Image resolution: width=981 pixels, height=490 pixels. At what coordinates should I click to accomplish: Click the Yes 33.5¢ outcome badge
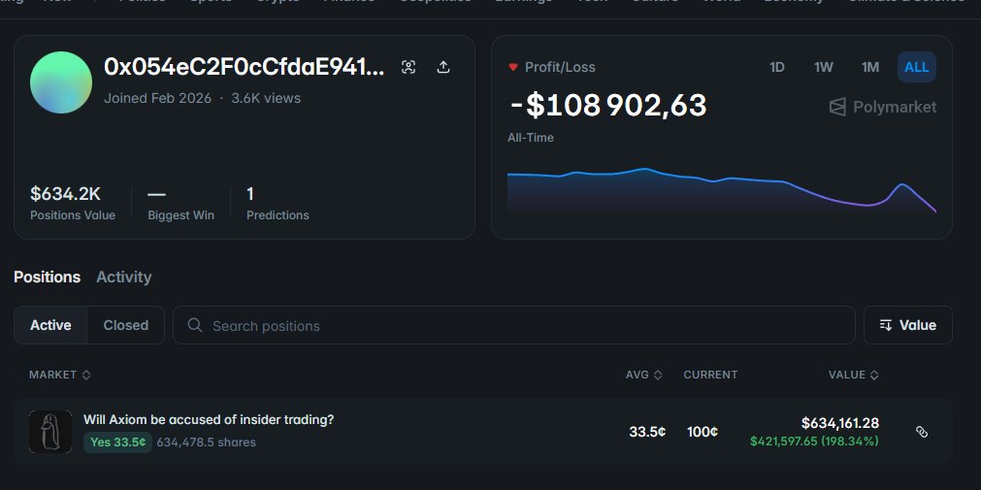pyautogui.click(x=117, y=441)
